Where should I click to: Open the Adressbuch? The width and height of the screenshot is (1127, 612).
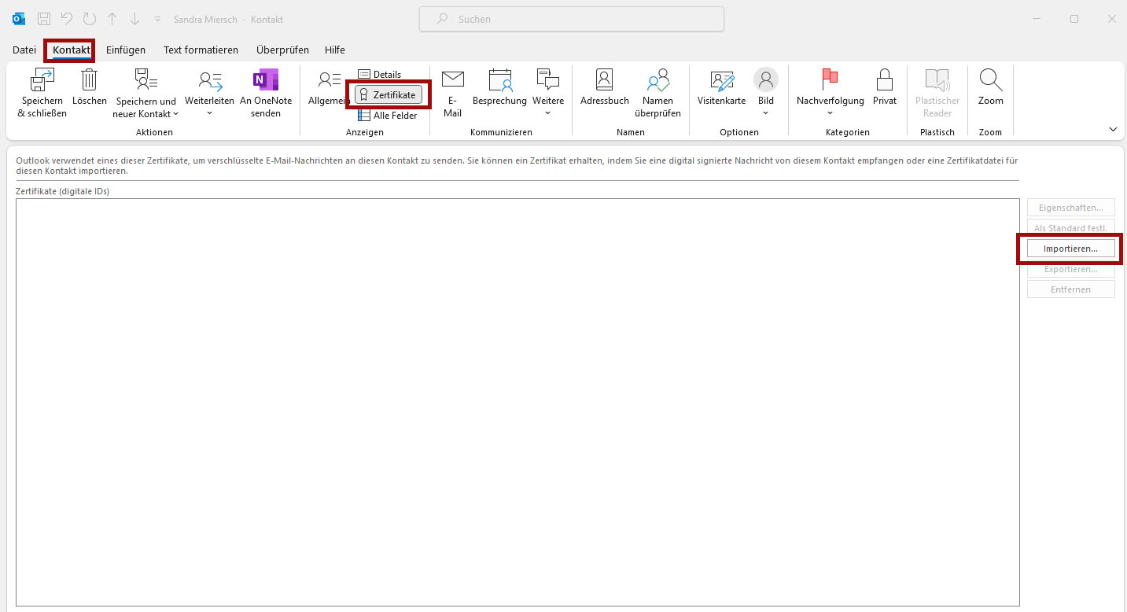click(604, 88)
